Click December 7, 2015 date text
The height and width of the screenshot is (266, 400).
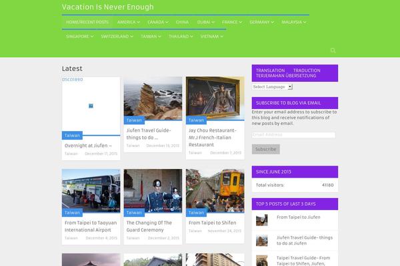225,153
